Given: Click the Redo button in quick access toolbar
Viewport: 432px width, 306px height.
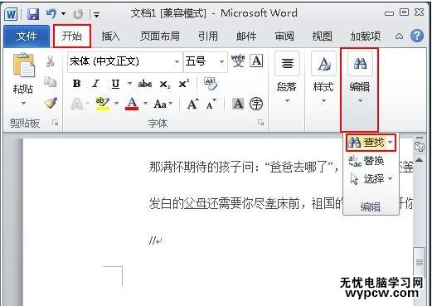Looking at the screenshot, I should click(x=78, y=14).
